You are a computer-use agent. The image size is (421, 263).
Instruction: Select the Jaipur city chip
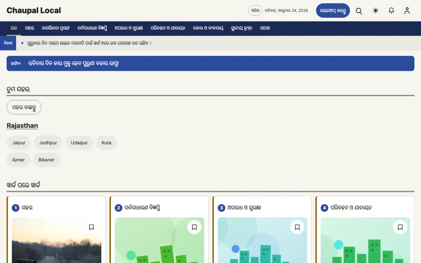[x=19, y=143]
